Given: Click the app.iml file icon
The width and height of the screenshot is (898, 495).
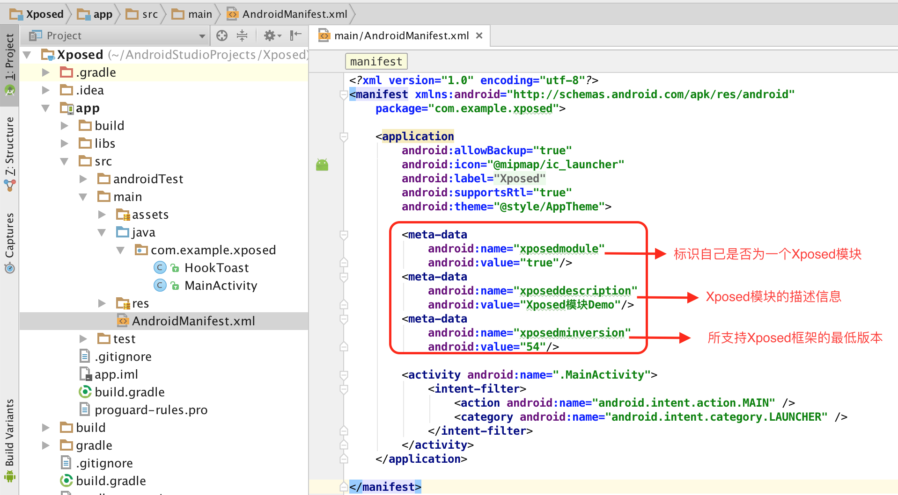Looking at the screenshot, I should tap(85, 374).
